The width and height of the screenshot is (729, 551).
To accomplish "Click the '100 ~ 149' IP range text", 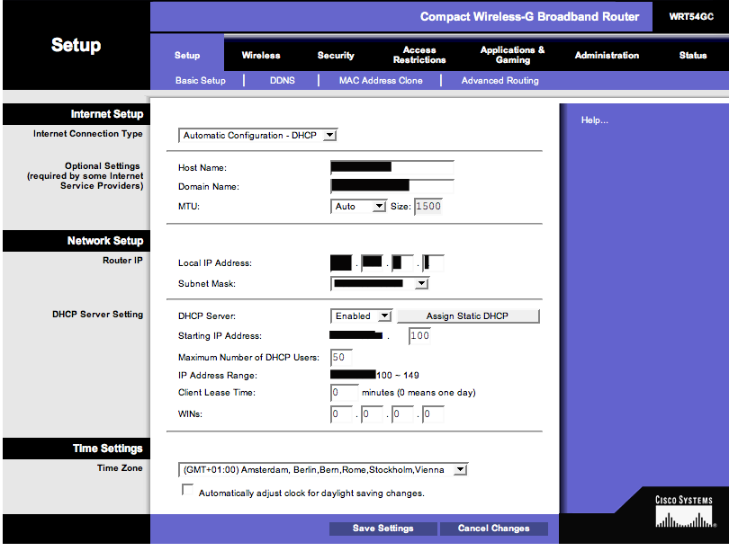I will point(398,375).
